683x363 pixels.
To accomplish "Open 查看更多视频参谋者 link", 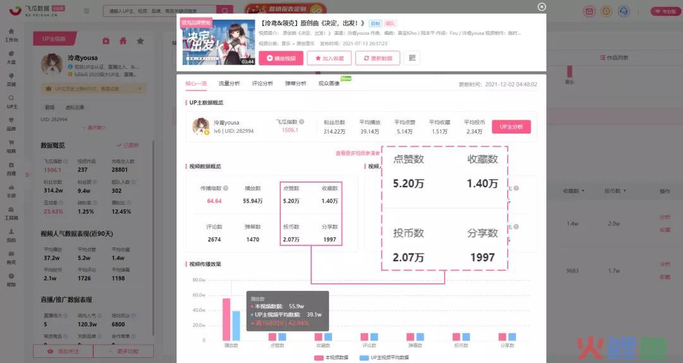I will [357, 154].
